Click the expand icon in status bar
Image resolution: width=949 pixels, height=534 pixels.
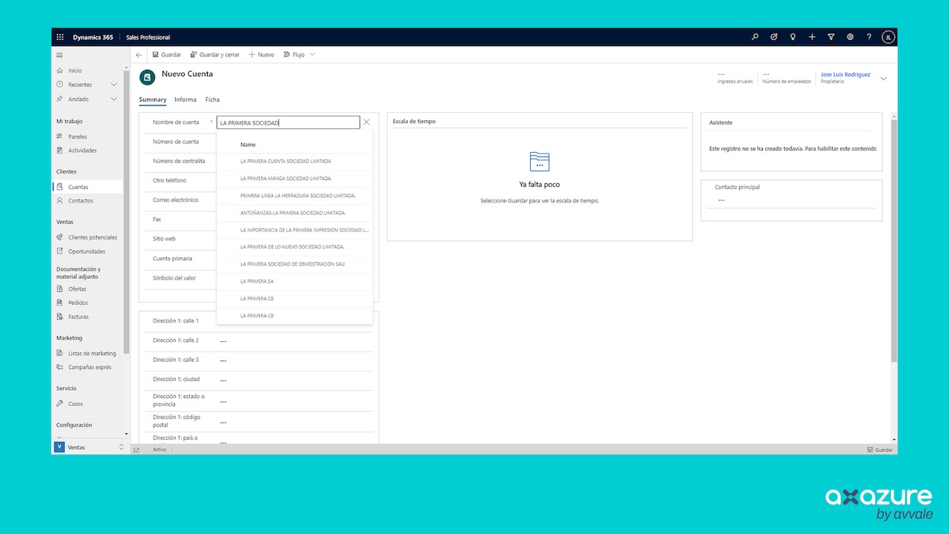(x=136, y=450)
